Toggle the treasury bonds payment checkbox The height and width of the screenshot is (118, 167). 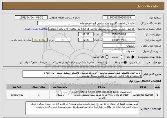(105, 62)
